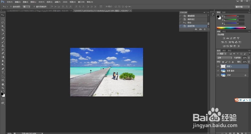Enable the 自动选择 checkbox
The width and height of the screenshot is (251, 134).
pos(11,7)
